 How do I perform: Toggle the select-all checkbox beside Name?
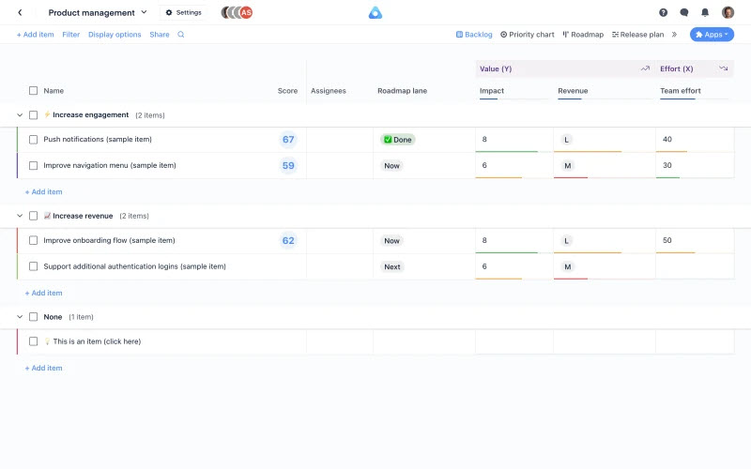pos(33,91)
